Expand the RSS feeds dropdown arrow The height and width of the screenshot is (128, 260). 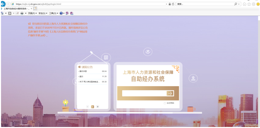(x=14, y=13)
